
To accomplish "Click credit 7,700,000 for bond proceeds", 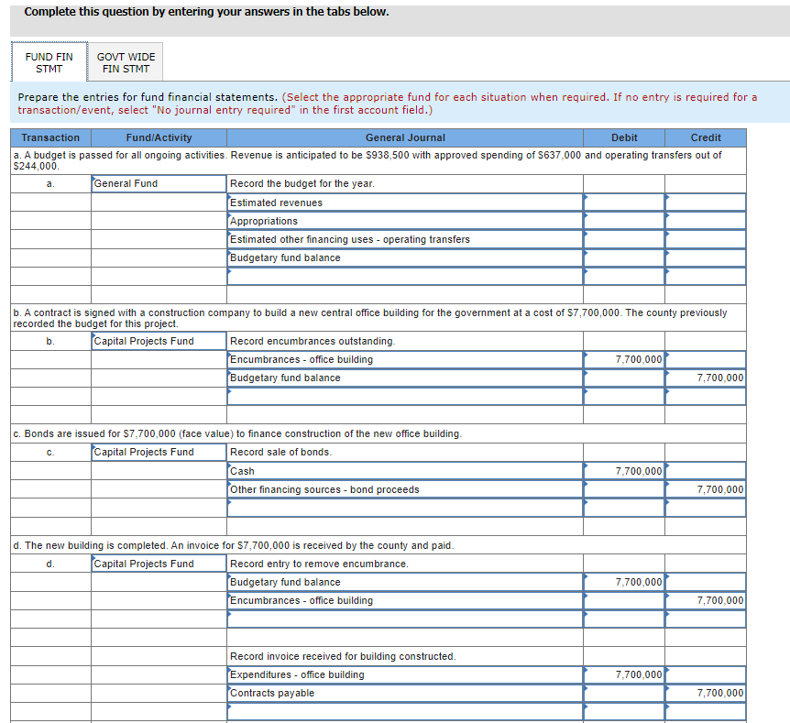I will click(x=706, y=489).
